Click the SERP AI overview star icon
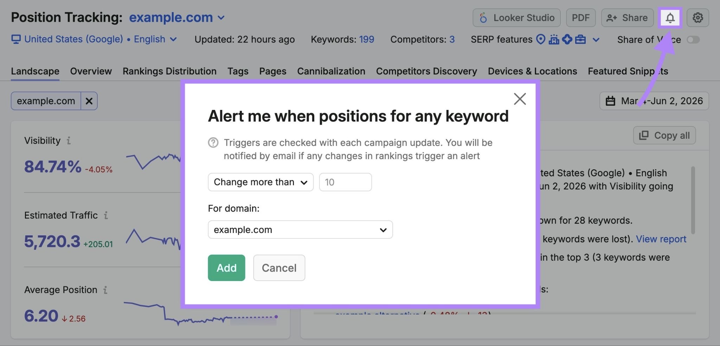720x346 pixels. tap(567, 39)
